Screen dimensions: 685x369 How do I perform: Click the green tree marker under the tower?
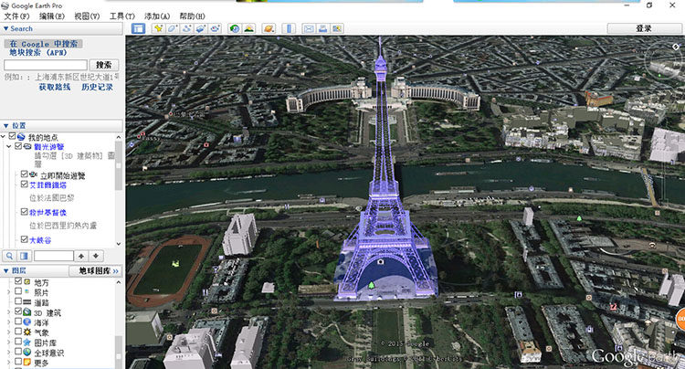point(372,285)
